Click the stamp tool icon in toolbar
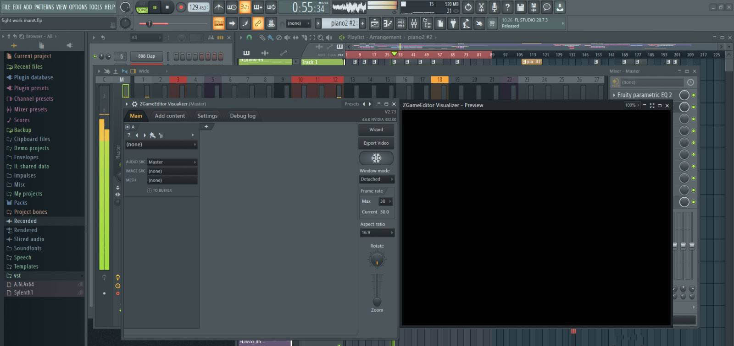Image resolution: width=734 pixels, height=346 pixels. (271, 23)
